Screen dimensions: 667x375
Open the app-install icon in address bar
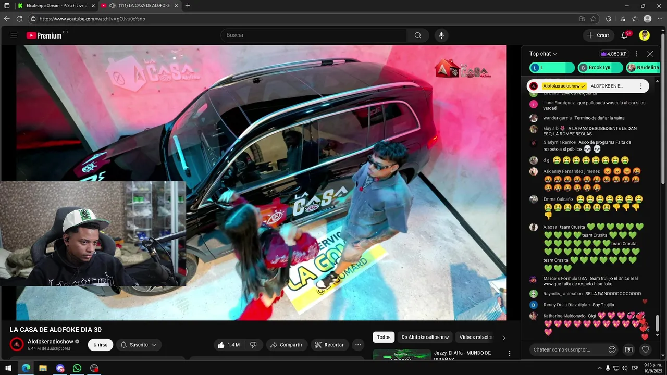coord(582,19)
